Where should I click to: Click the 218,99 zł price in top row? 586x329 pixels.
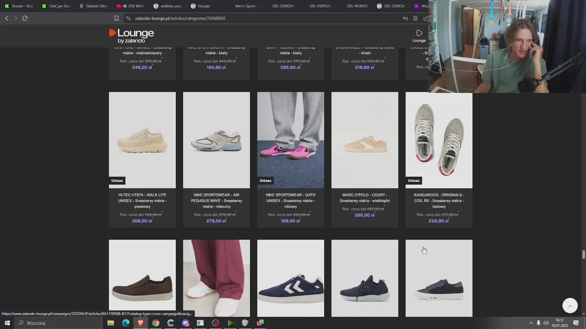coord(364,67)
